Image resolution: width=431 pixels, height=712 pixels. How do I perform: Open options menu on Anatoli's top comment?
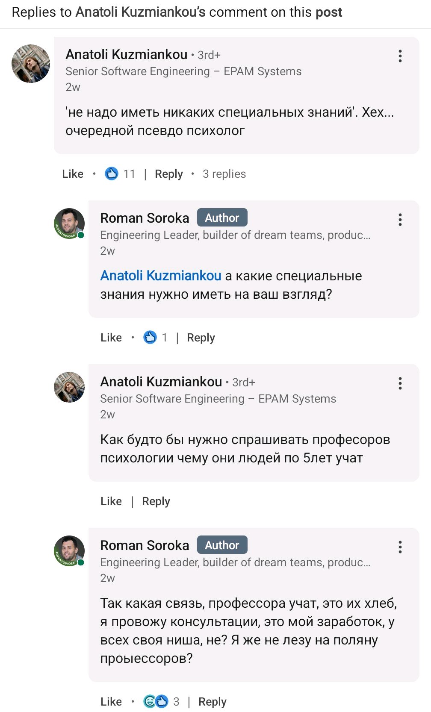(x=400, y=56)
